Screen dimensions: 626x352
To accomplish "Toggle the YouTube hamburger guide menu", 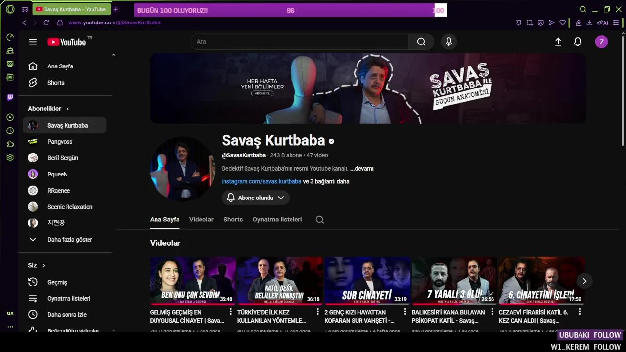I will 33,42.
